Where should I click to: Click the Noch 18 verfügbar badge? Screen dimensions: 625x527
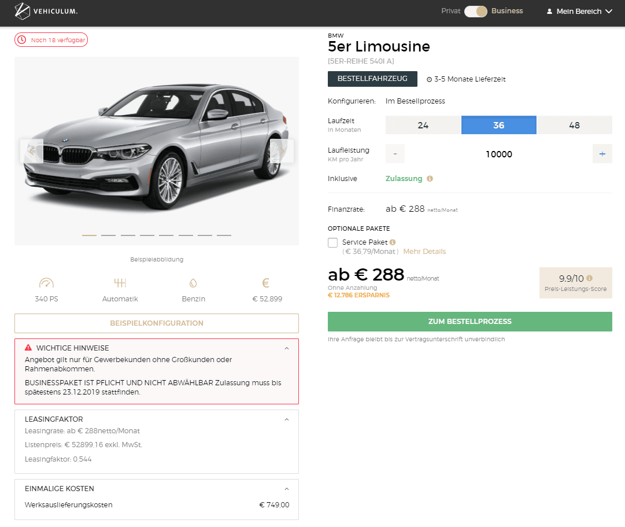click(51, 40)
